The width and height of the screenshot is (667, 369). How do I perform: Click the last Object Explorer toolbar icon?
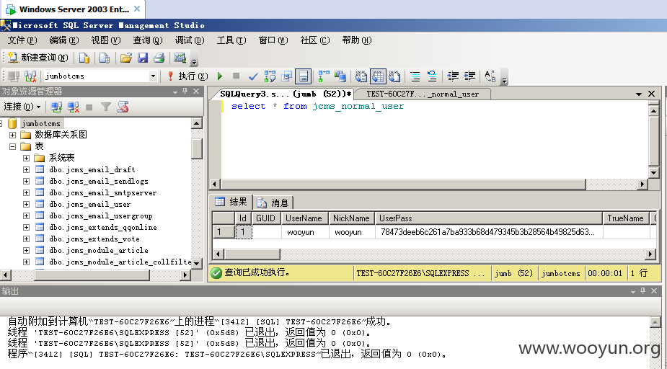(123, 107)
